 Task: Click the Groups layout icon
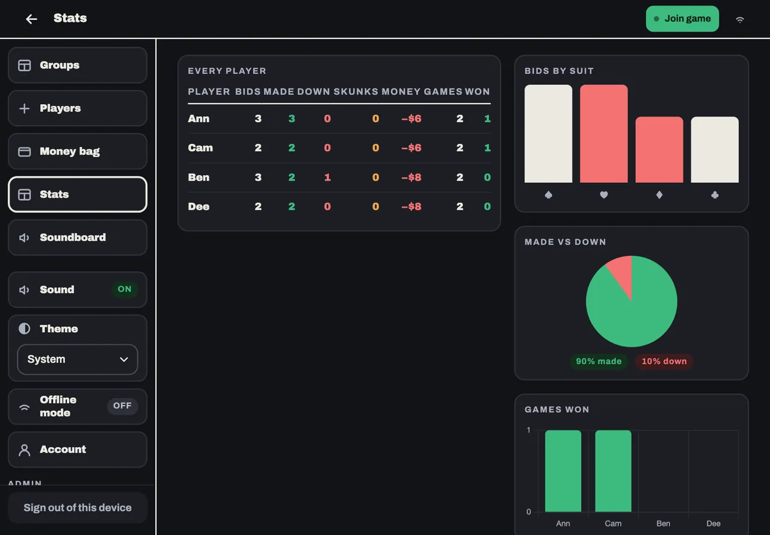[x=25, y=65]
